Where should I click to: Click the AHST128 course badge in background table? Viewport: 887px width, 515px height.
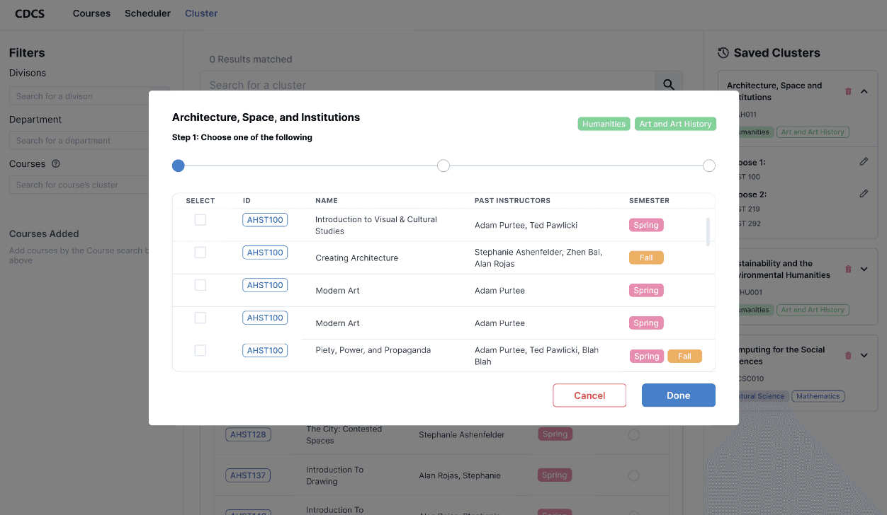click(248, 434)
